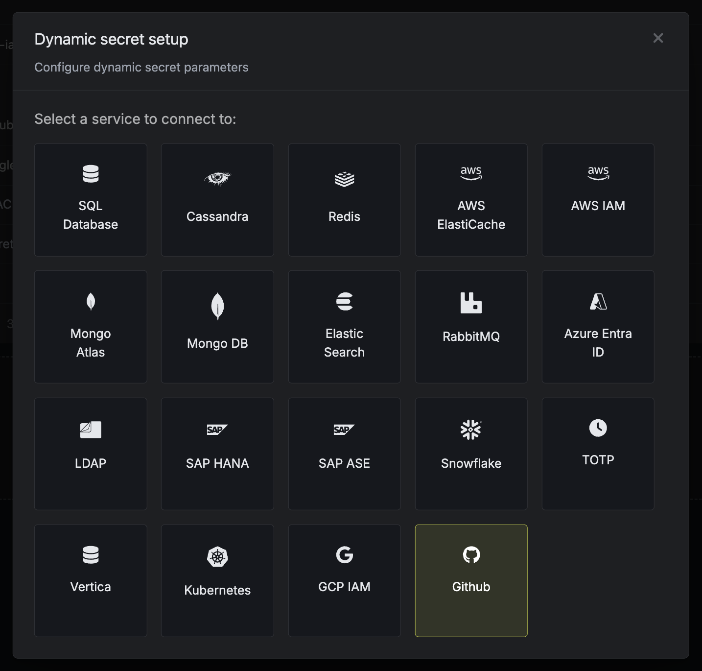Select the highlighted Github label
The width and height of the screenshot is (702, 671).
471,587
